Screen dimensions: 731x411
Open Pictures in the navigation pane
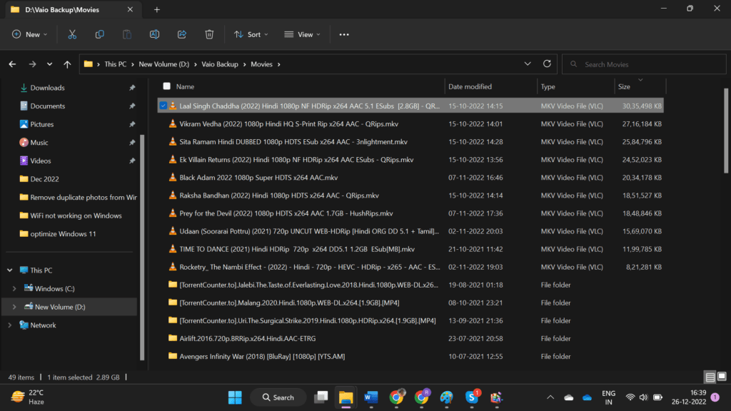(41, 124)
